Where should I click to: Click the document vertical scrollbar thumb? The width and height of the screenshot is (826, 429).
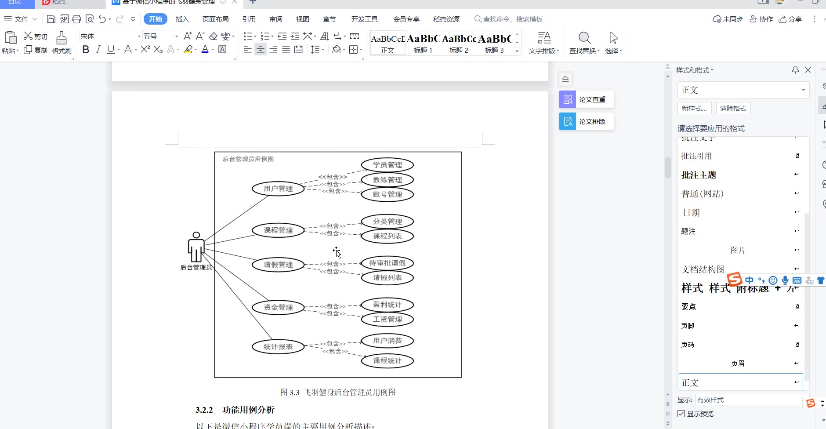click(x=668, y=167)
